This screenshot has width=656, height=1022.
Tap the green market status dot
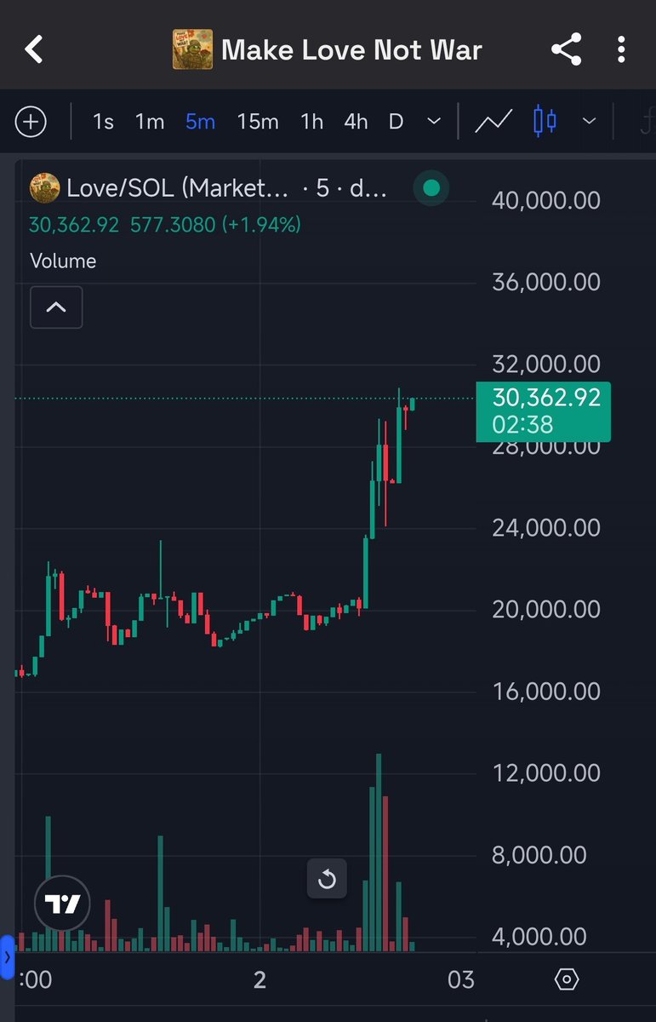point(431,188)
